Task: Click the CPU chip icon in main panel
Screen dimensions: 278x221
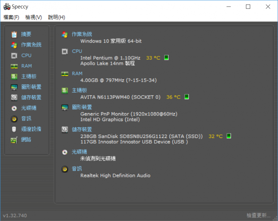Action: [x=65, y=52]
